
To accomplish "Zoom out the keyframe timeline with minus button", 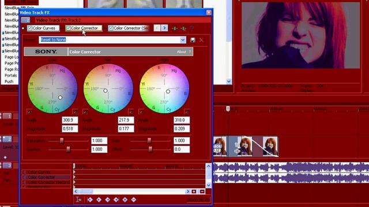I will pyautogui.click(x=202, y=191).
